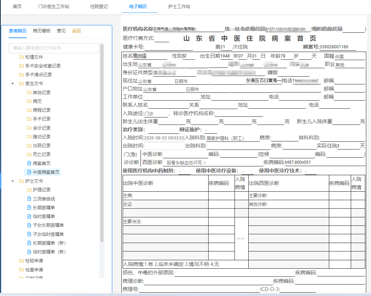Click the folder icon beside 会诊记录

click(x=29, y=128)
